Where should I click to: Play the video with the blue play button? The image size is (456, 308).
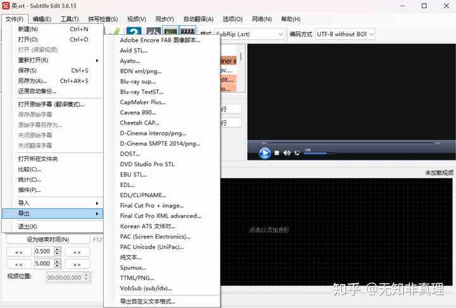(265, 153)
